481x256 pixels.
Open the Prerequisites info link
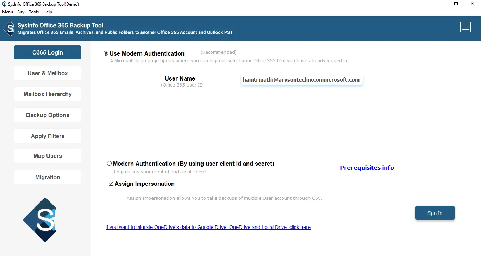(x=367, y=168)
